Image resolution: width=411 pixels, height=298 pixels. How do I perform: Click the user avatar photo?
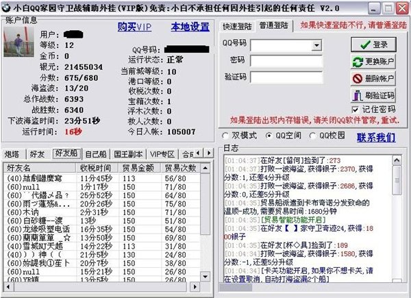pyautogui.click(x=18, y=41)
